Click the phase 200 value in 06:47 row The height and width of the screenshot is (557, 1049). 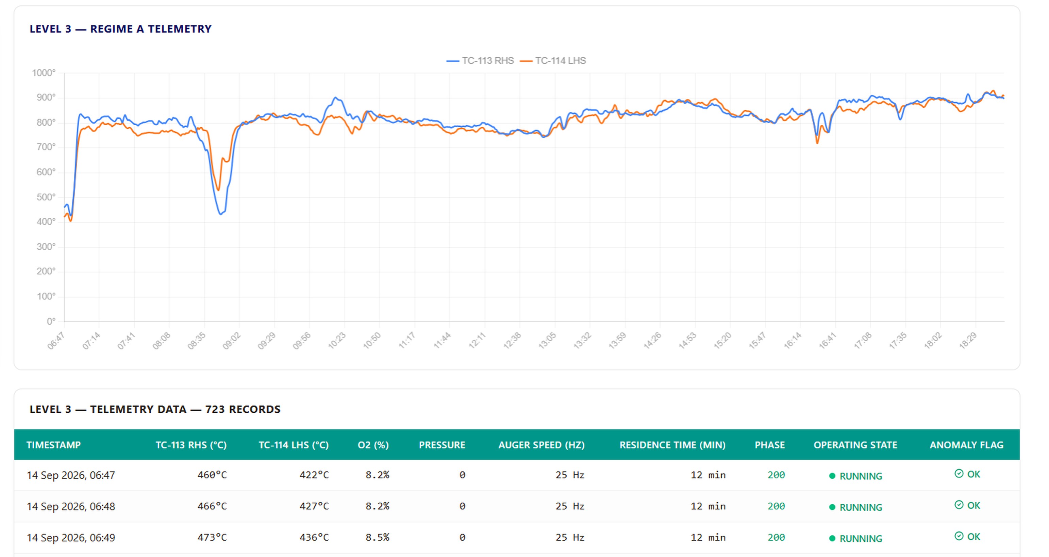(x=776, y=474)
